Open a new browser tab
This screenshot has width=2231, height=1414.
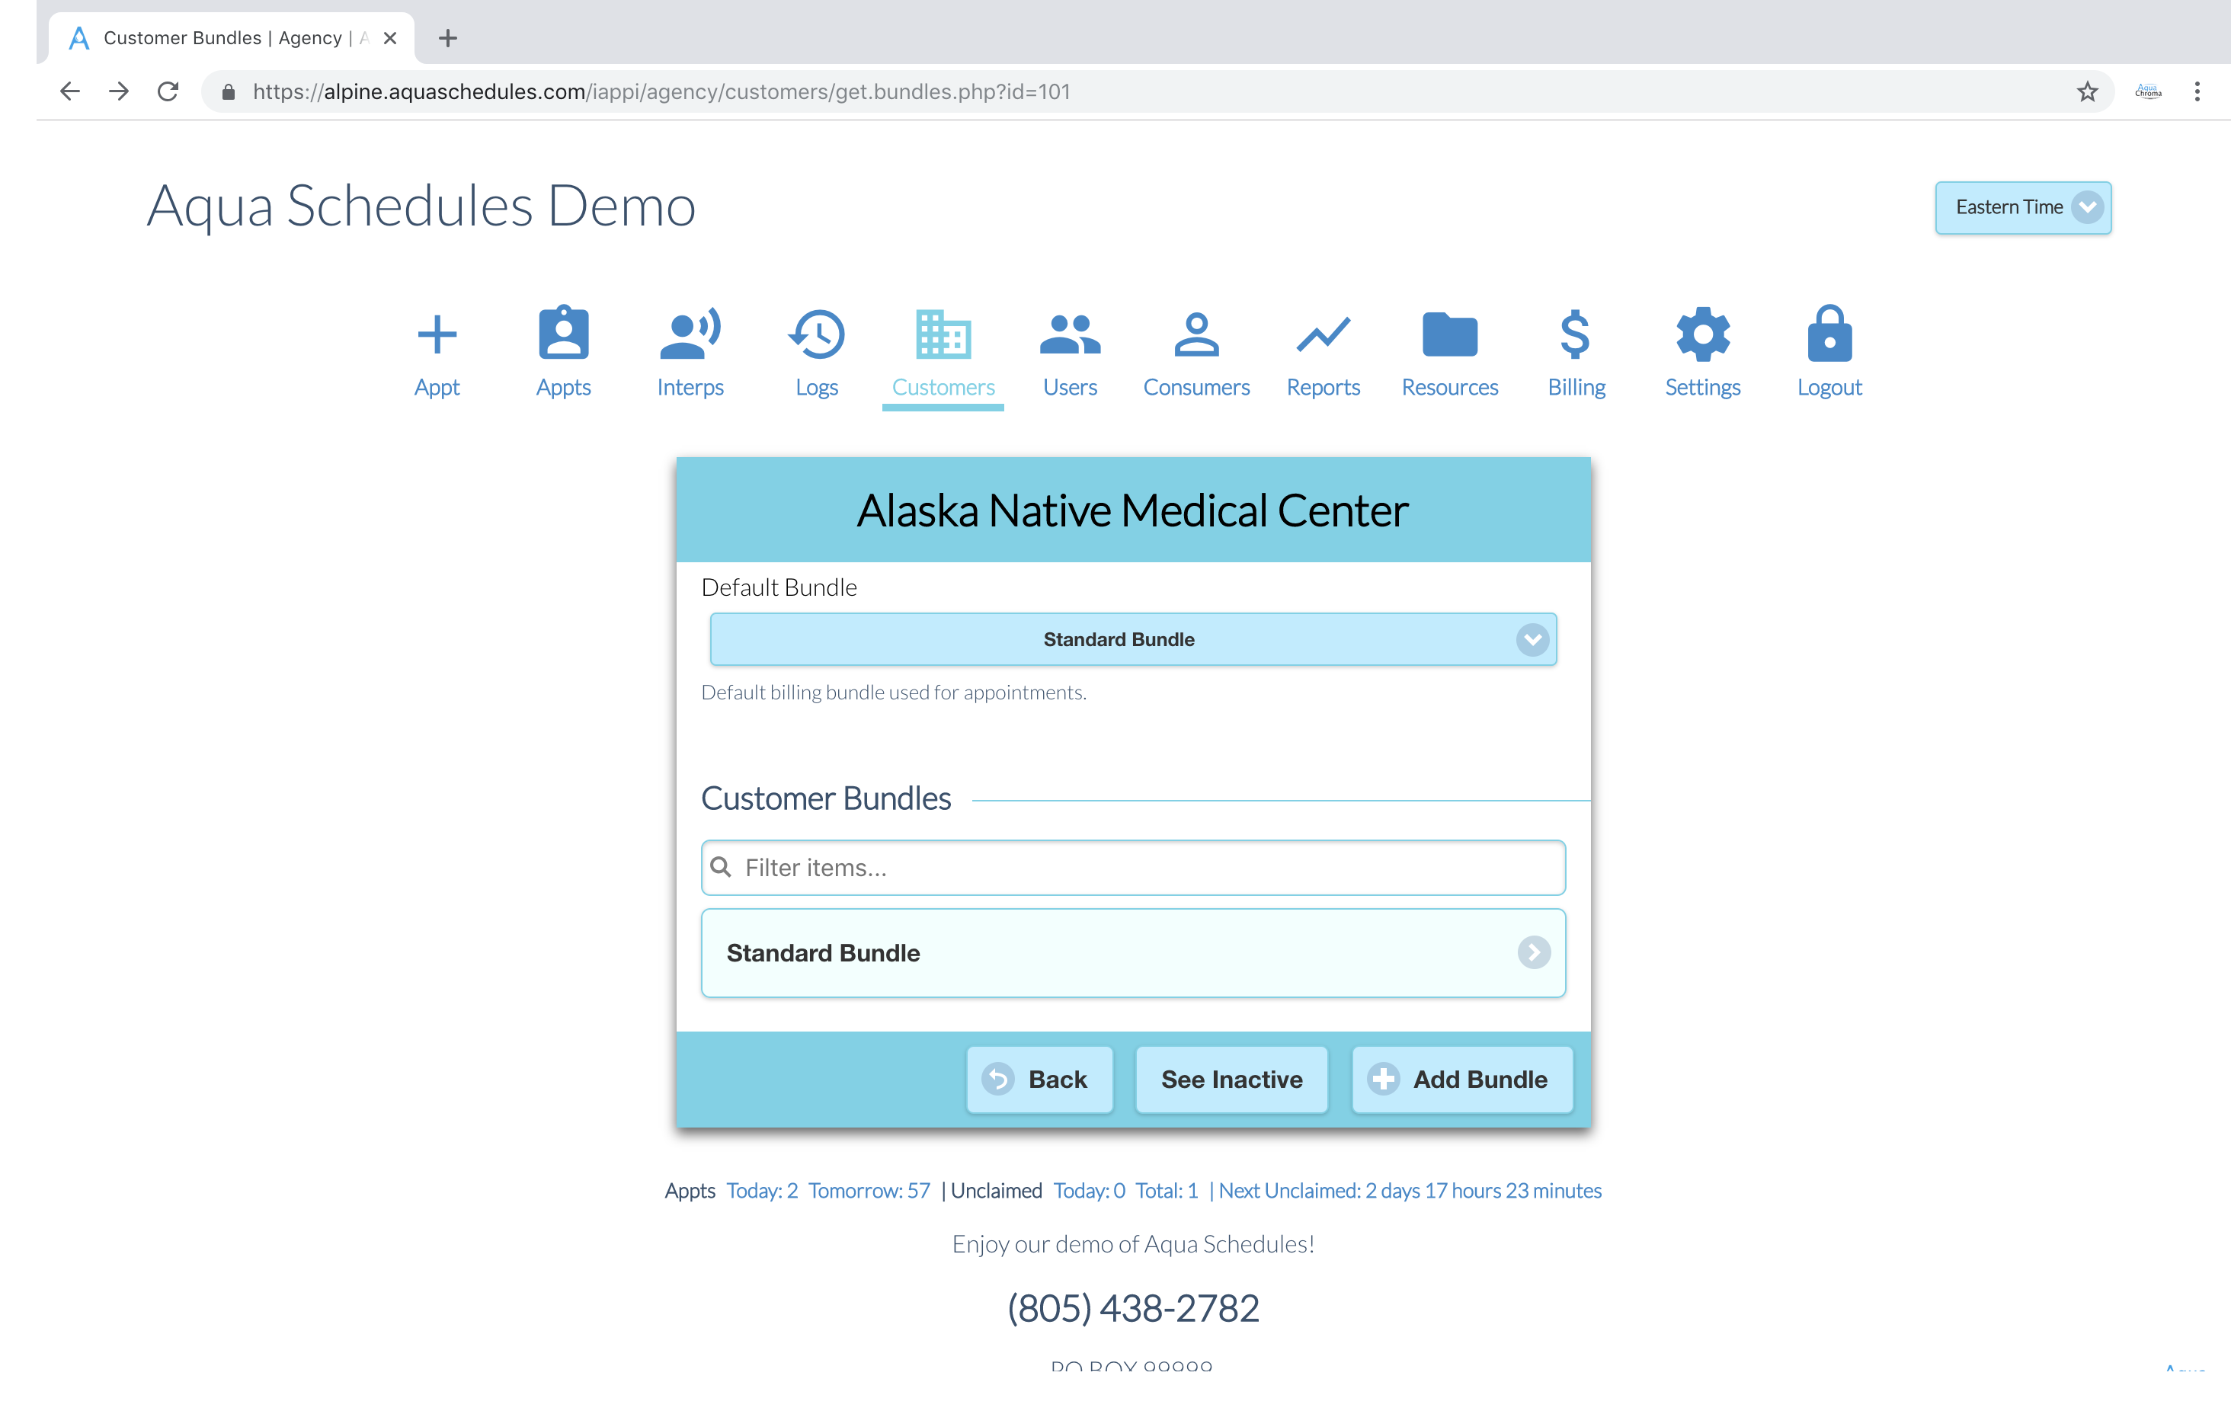pyautogui.click(x=449, y=38)
